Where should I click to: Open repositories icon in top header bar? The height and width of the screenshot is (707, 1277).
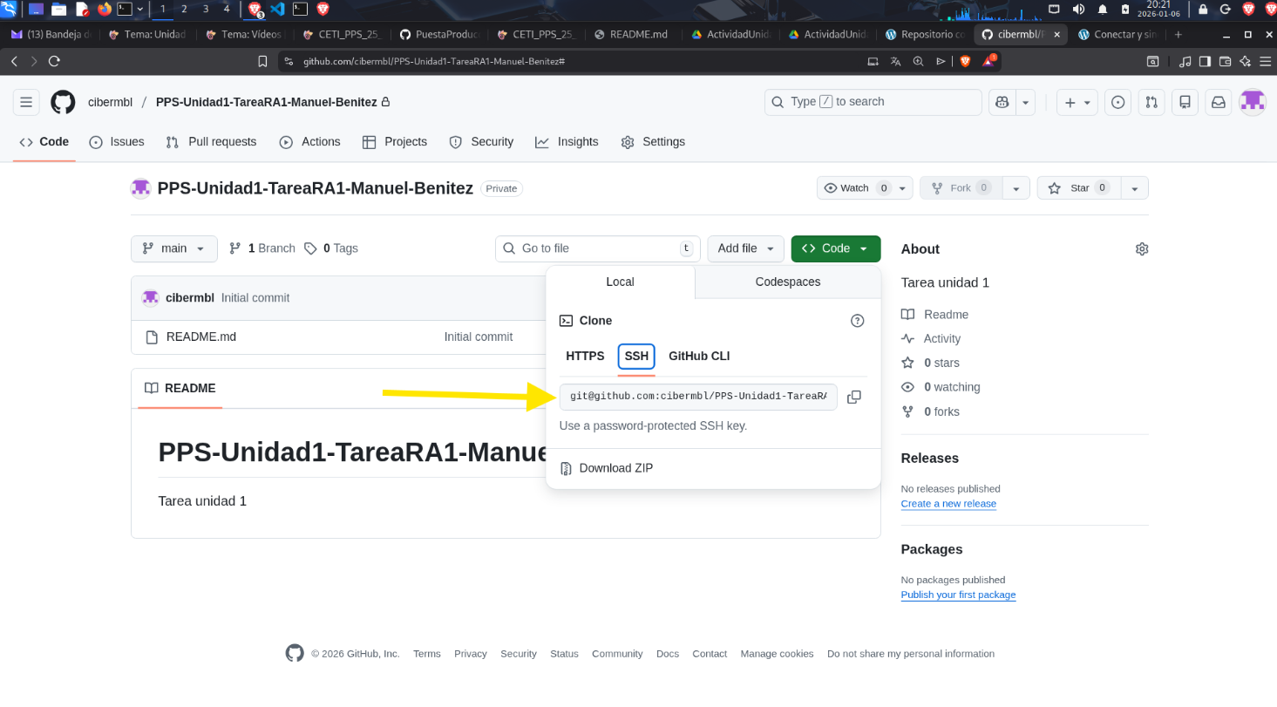pyautogui.click(x=1185, y=102)
